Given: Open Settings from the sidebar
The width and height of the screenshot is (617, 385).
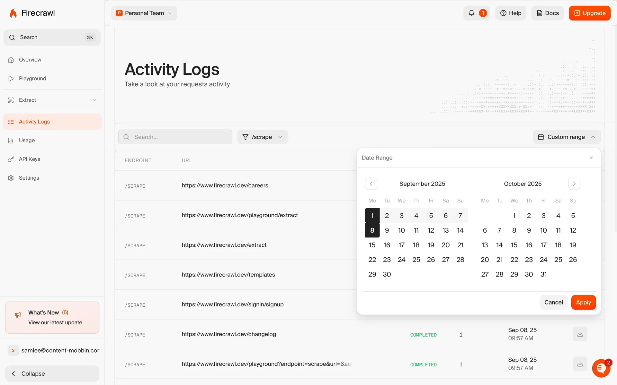Looking at the screenshot, I should 29,178.
